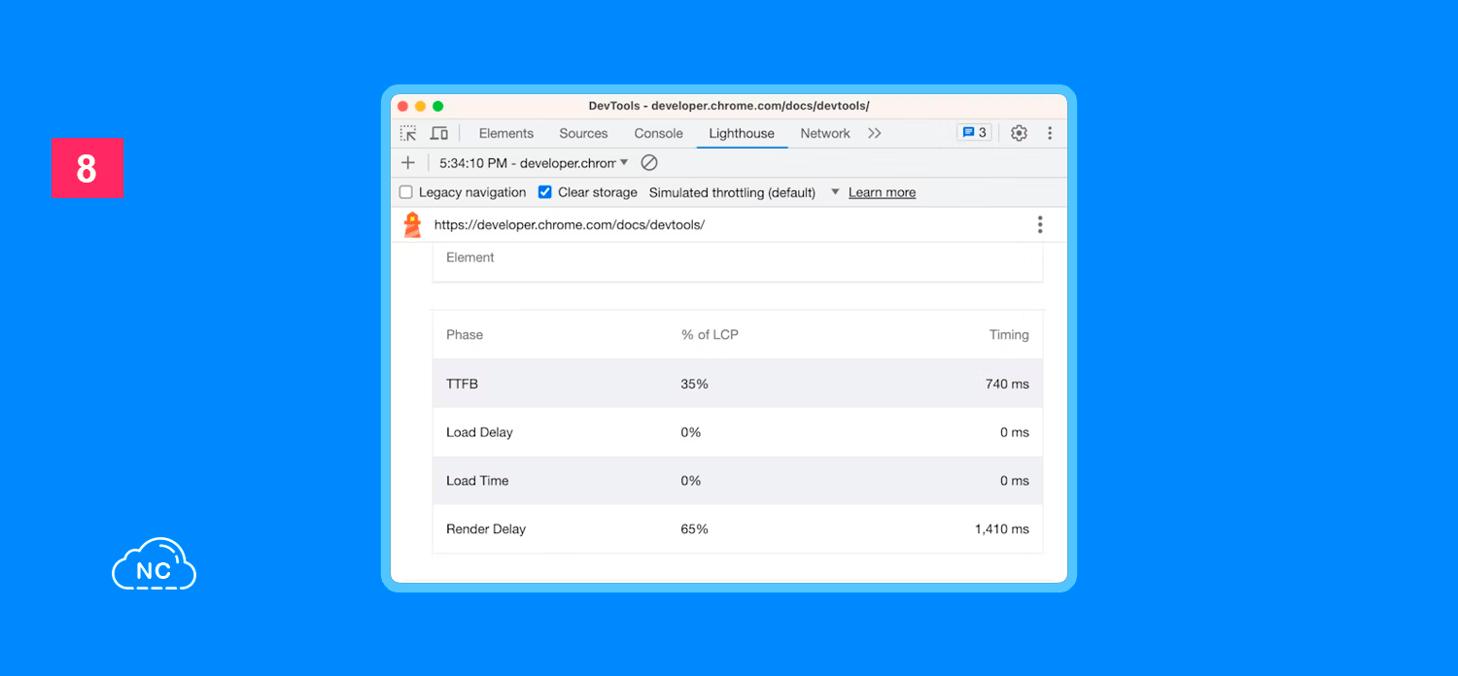1458x676 pixels.
Task: Activate the inspect element picker icon
Action: click(408, 133)
